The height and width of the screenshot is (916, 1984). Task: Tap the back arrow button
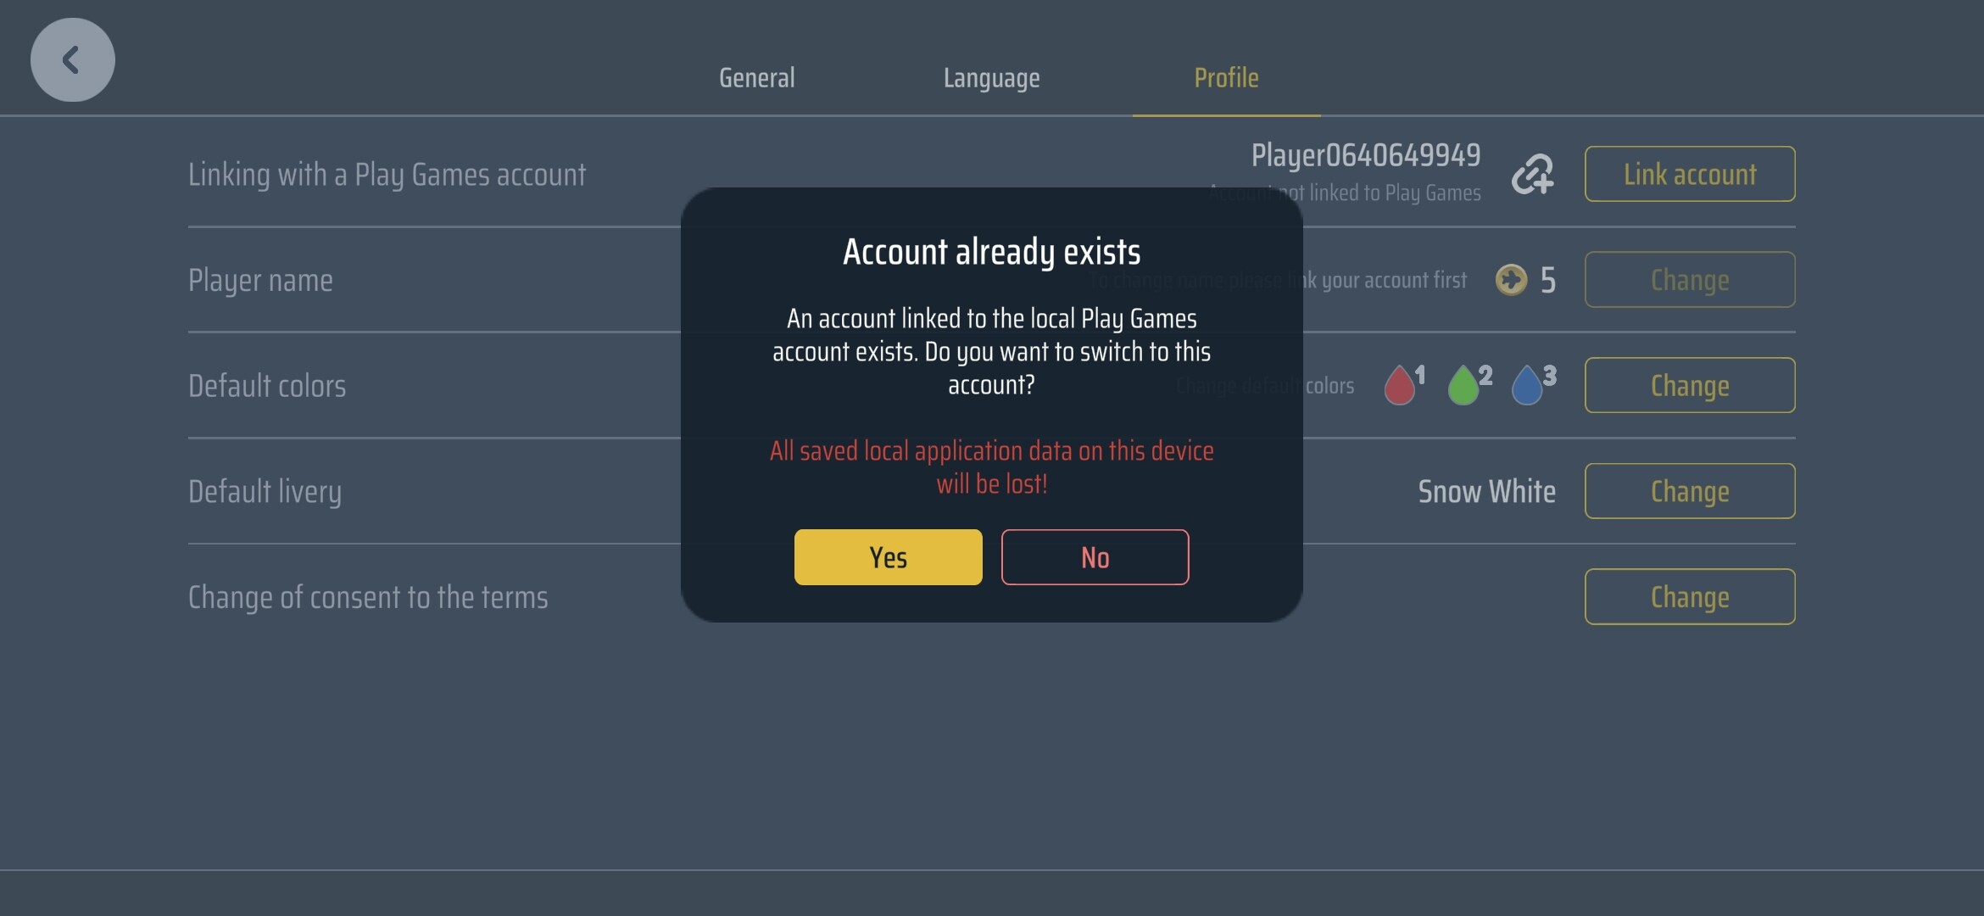point(72,60)
